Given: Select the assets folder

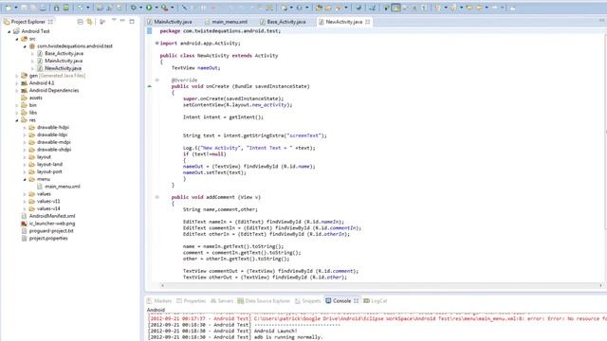Looking at the screenshot, I should point(31,98).
